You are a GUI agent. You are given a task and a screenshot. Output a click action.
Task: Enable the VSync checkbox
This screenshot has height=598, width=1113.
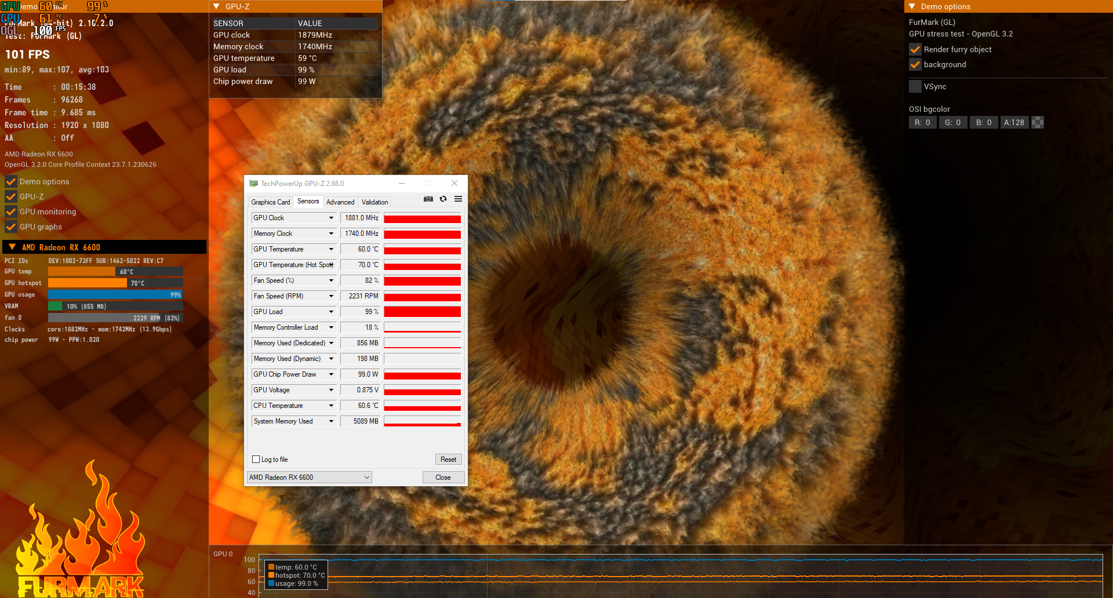pos(915,86)
